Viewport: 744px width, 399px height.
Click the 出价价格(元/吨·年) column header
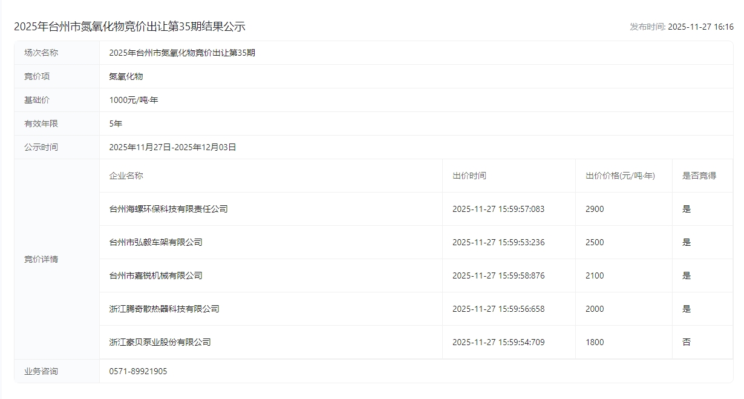coord(620,176)
